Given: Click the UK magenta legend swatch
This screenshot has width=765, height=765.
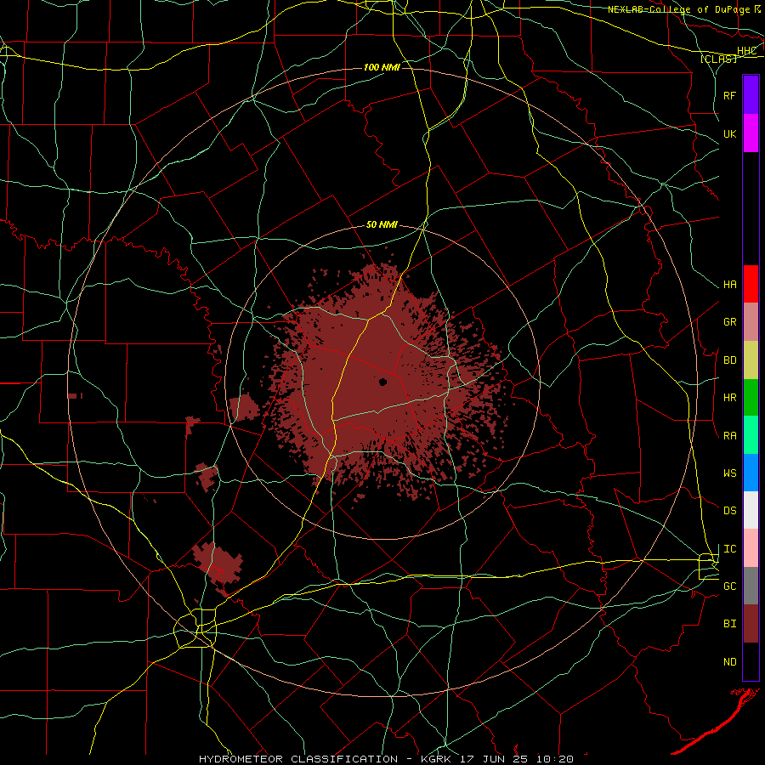Looking at the screenshot, I should pyautogui.click(x=751, y=133).
